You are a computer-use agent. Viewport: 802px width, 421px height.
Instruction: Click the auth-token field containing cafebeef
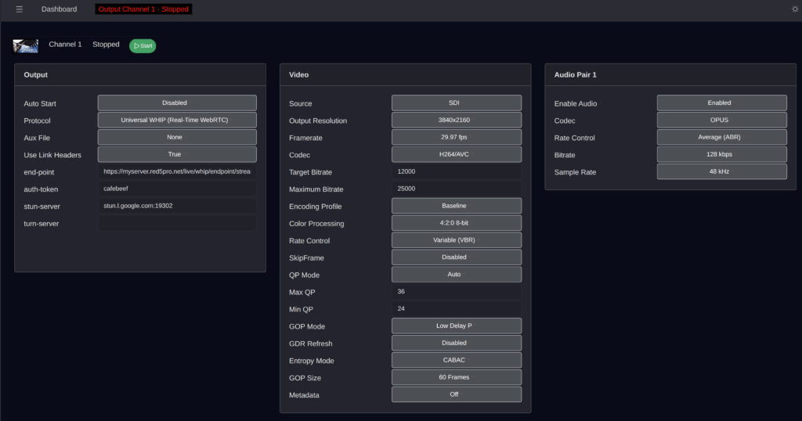pos(177,189)
